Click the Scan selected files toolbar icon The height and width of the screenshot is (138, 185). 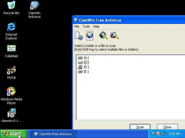pos(114,35)
